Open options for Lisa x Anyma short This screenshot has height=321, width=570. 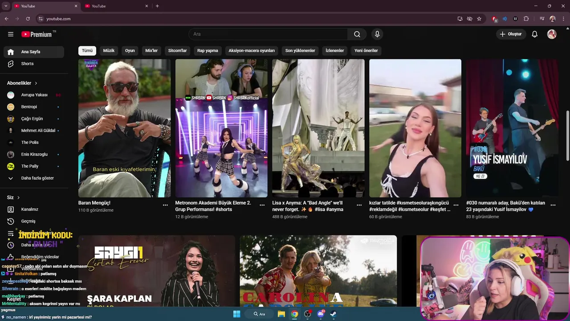point(359,205)
